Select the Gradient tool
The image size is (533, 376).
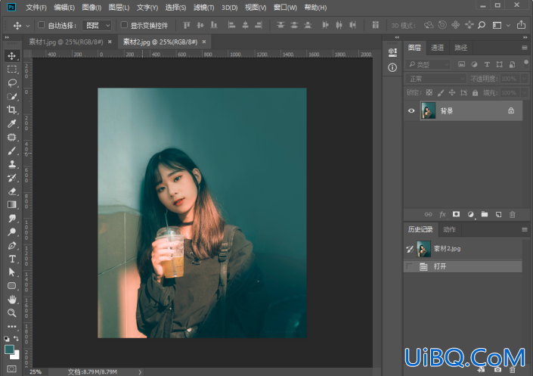pos(12,204)
